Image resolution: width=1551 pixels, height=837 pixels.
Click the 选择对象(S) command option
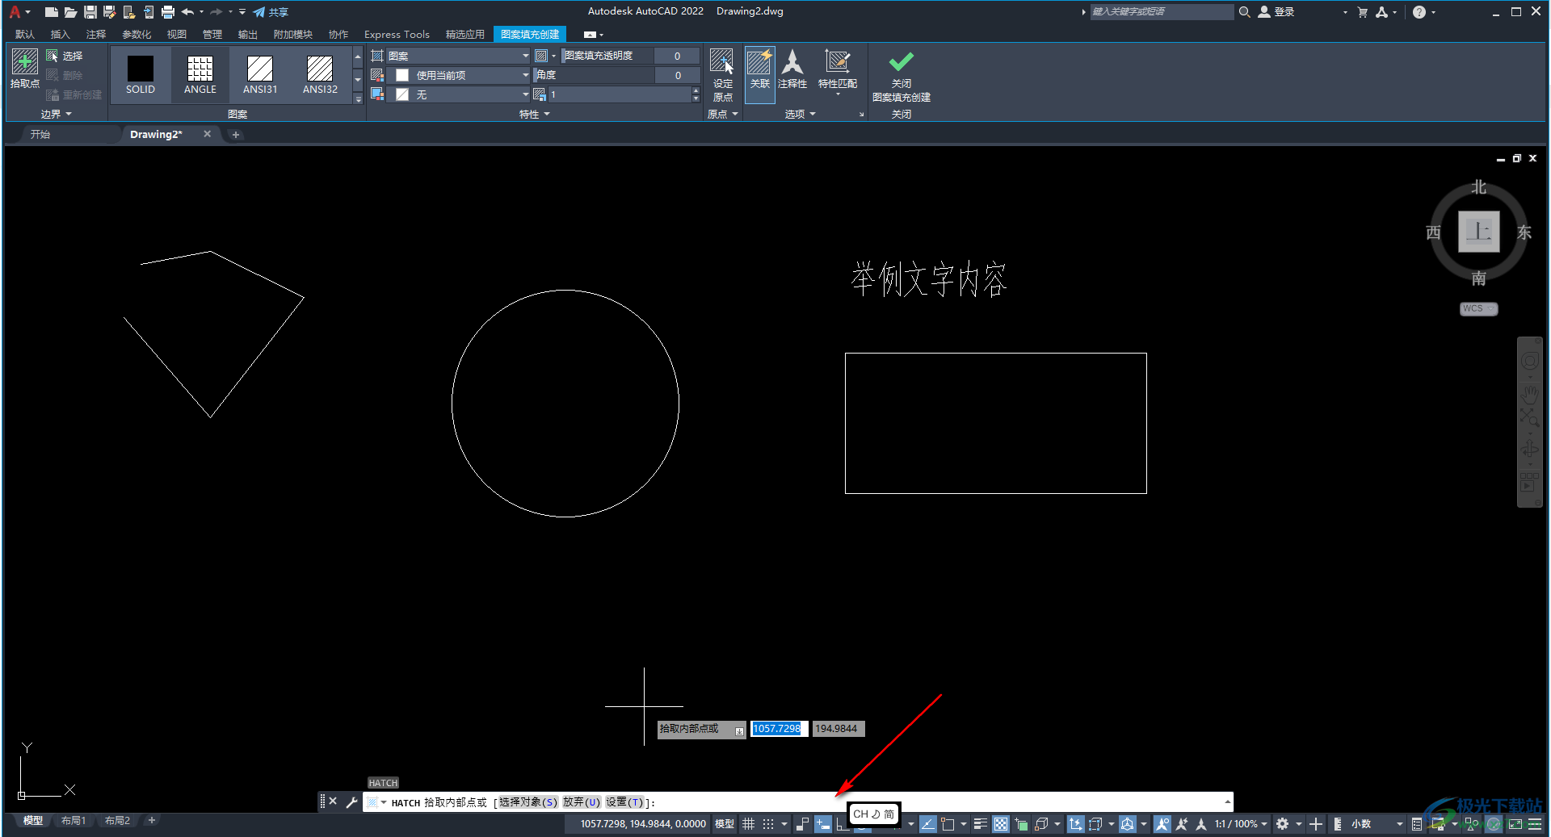[x=528, y=802]
